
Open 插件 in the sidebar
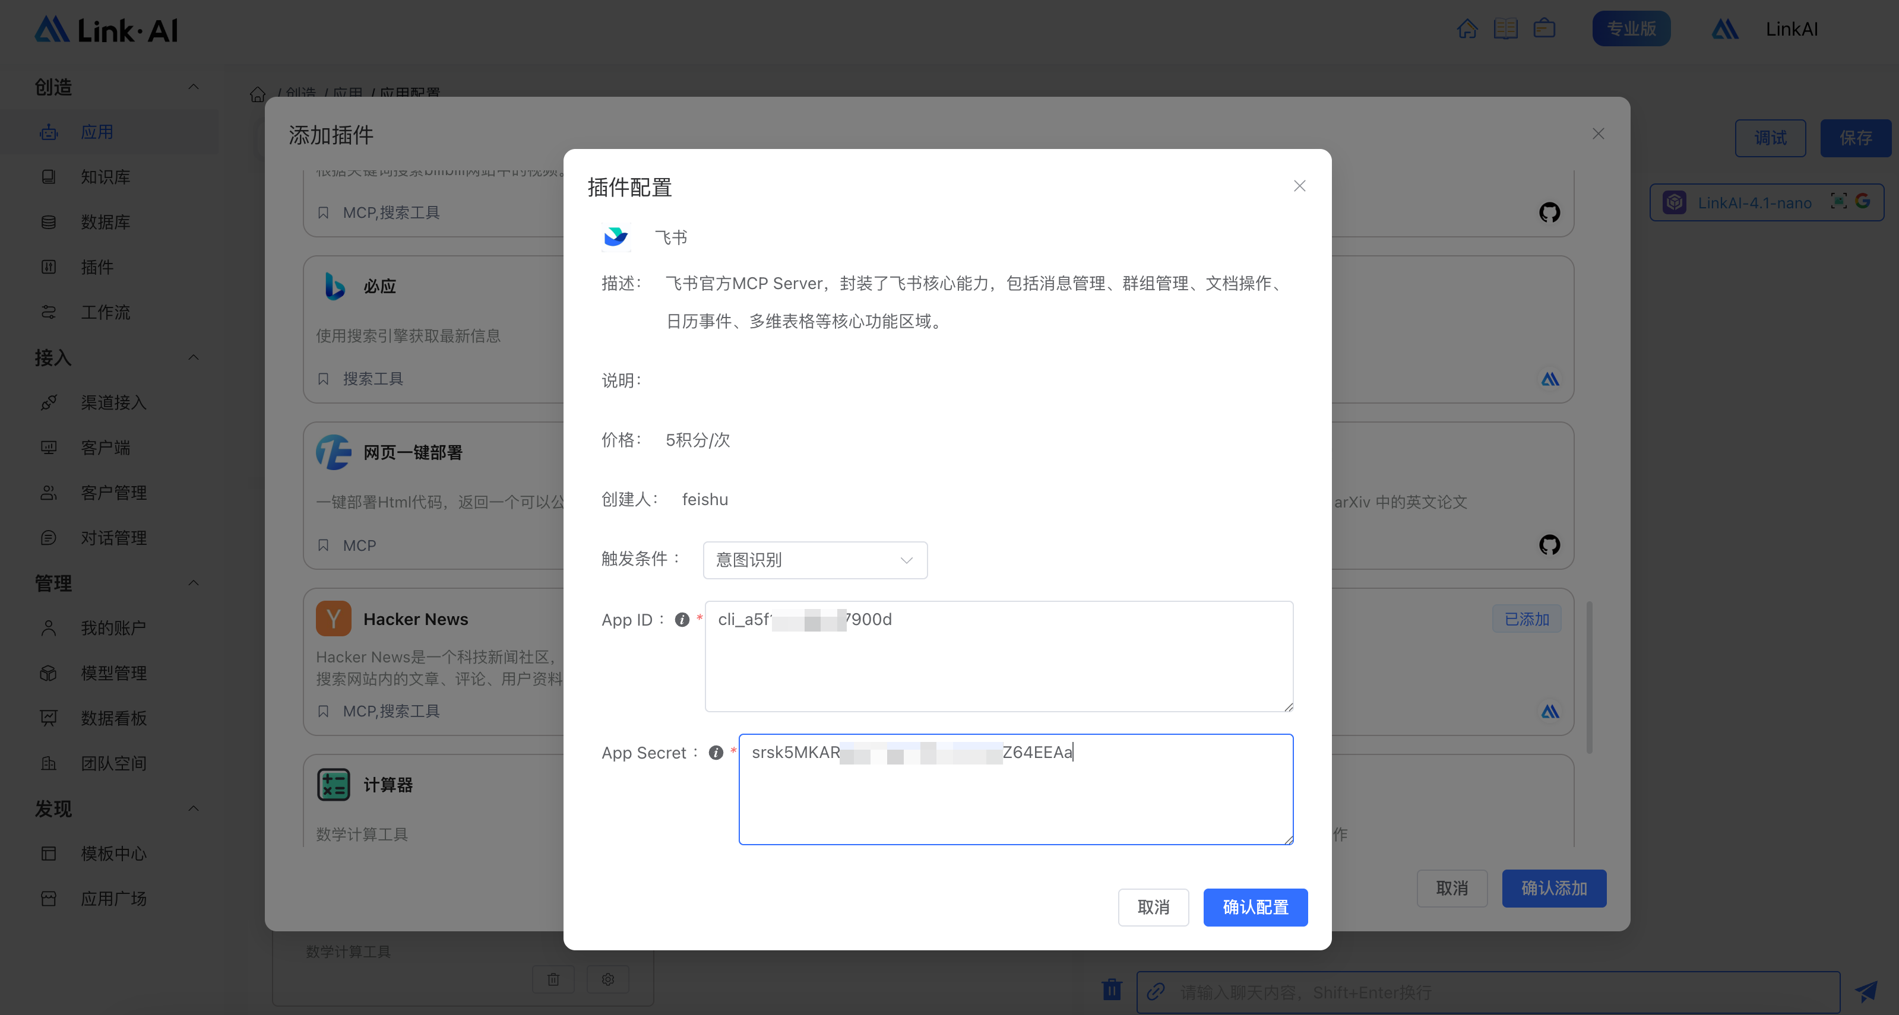pos(109,267)
